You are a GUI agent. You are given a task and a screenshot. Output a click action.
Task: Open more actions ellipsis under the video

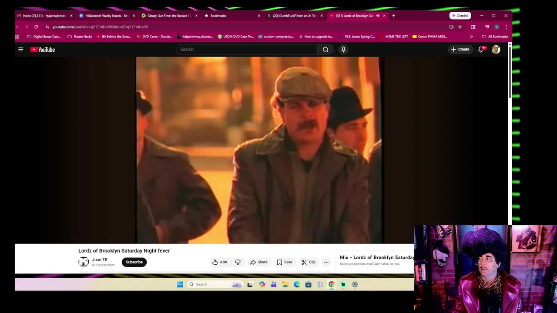coord(326,262)
